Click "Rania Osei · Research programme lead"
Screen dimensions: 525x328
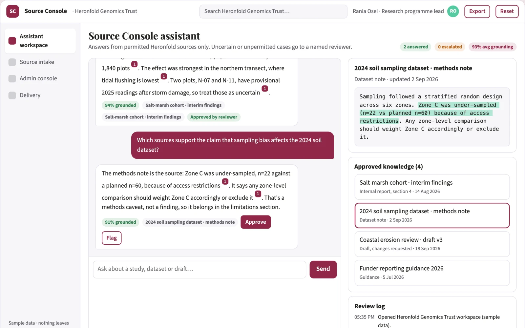pyautogui.click(x=398, y=11)
